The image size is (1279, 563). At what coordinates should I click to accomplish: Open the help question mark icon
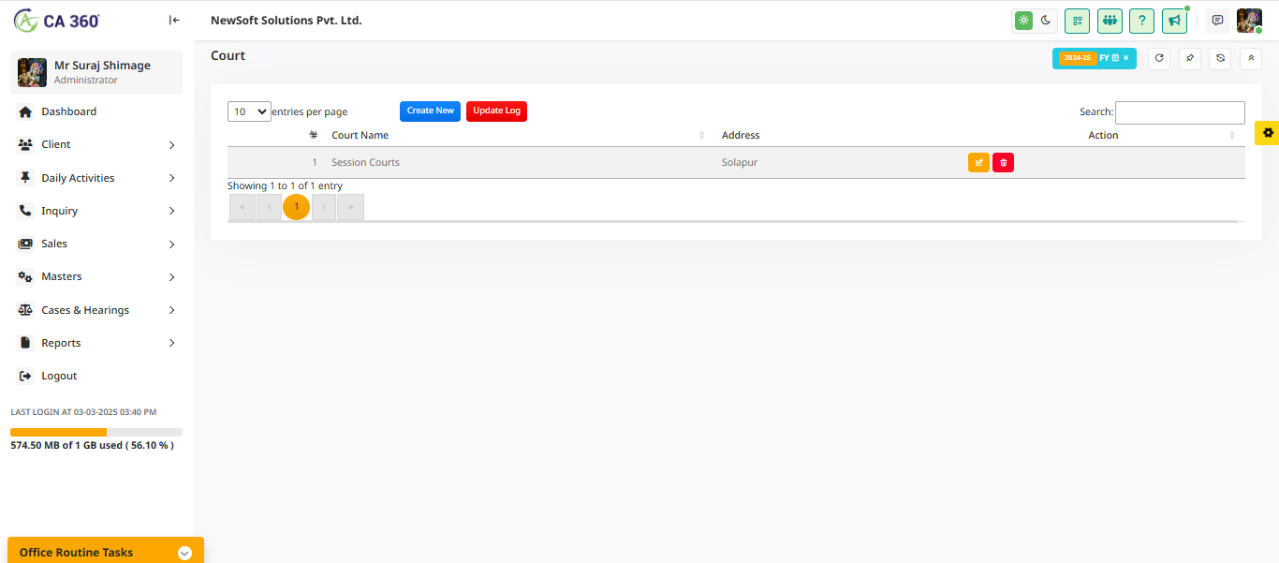(1141, 21)
